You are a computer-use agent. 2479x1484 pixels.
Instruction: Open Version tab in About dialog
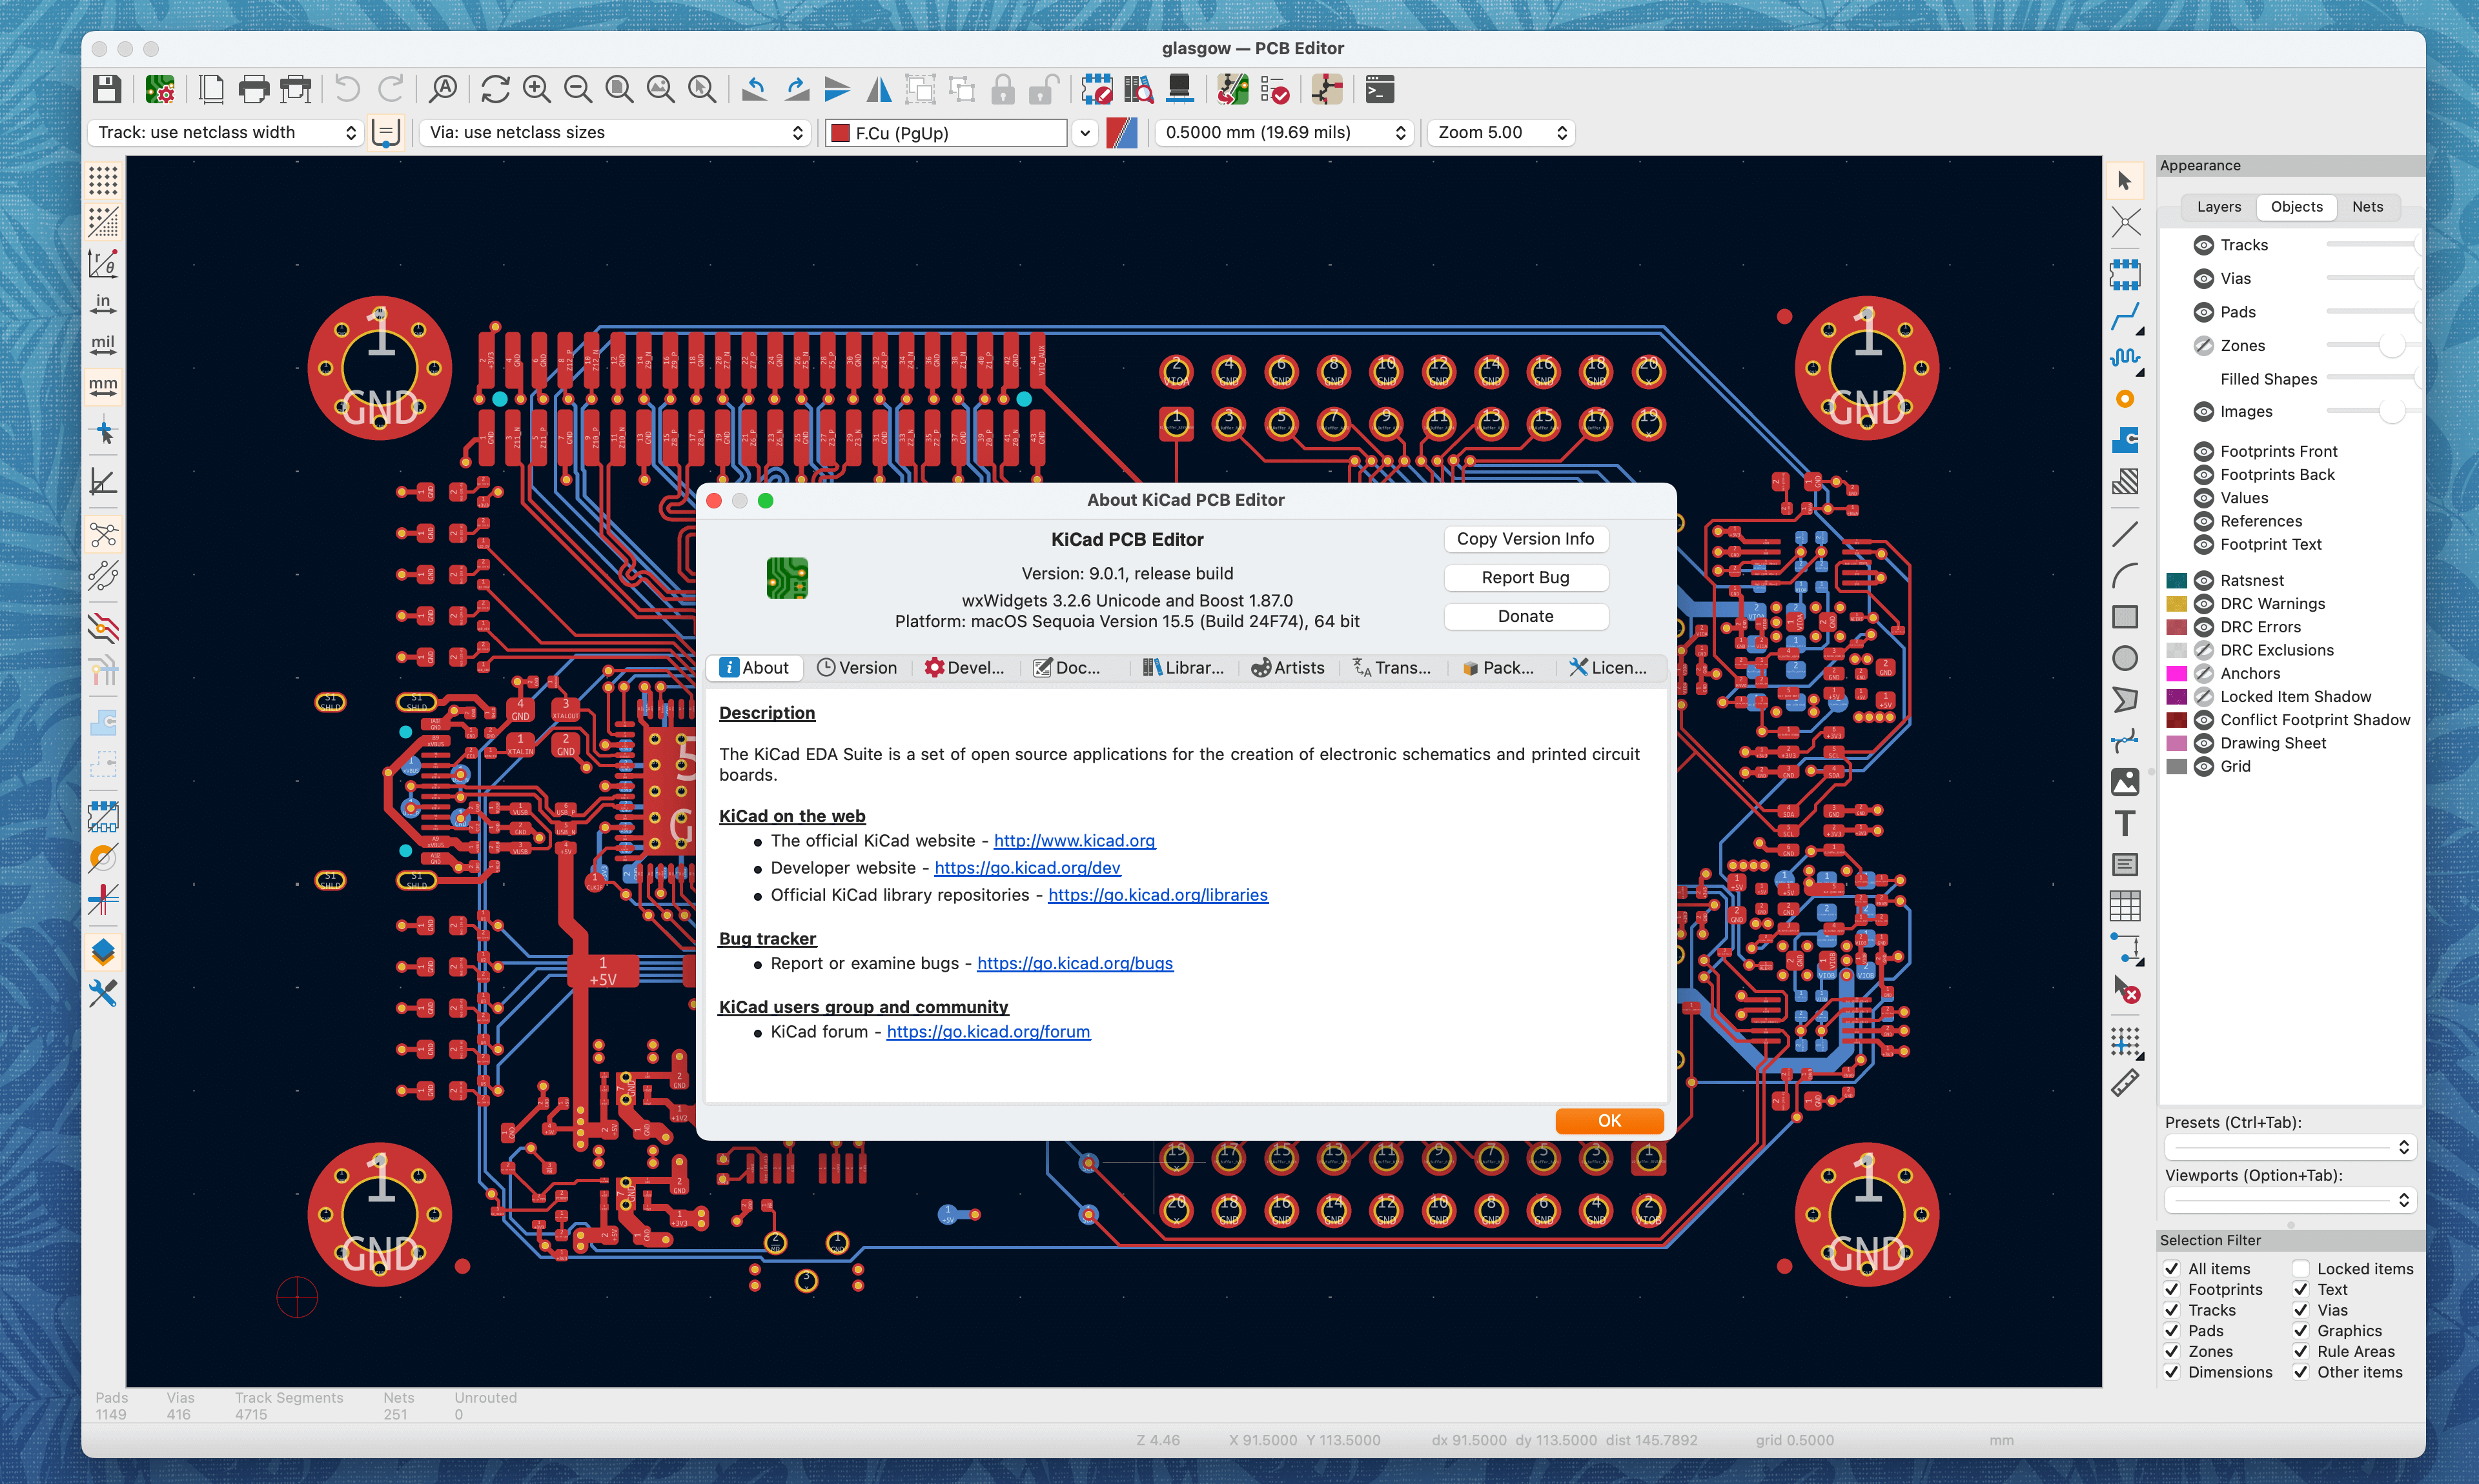coord(857,668)
